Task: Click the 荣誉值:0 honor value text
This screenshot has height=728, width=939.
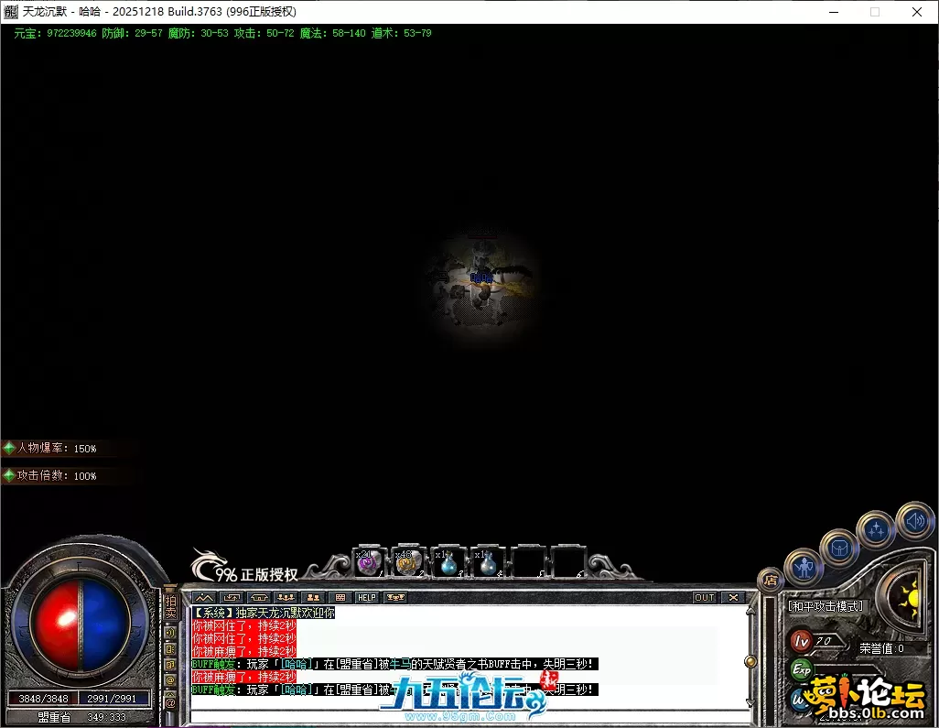Action: pos(881,648)
